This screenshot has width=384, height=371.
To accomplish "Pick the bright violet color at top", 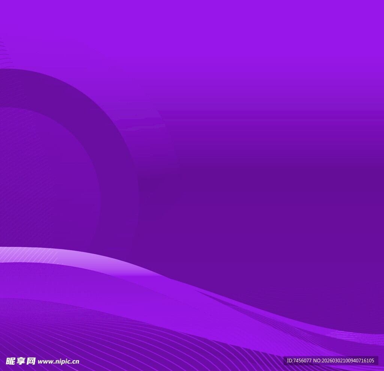I will [225, 30].
